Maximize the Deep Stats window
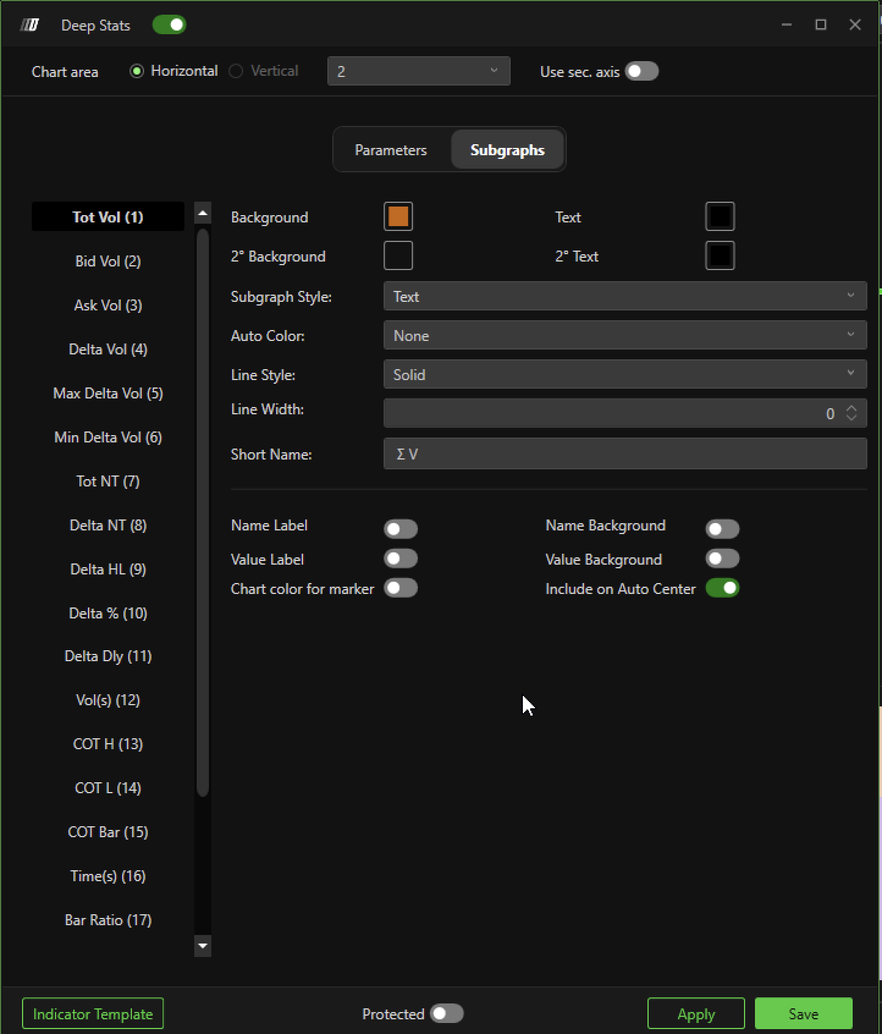 820,24
